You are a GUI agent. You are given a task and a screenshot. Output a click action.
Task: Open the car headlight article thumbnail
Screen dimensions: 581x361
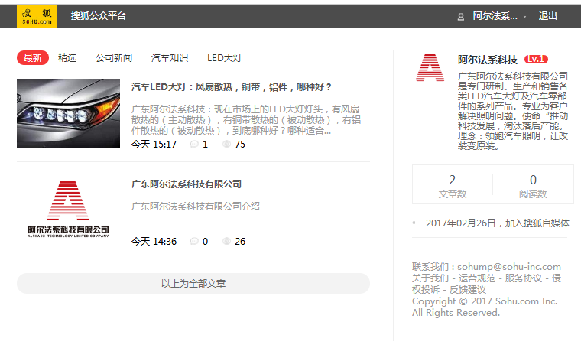pos(68,113)
